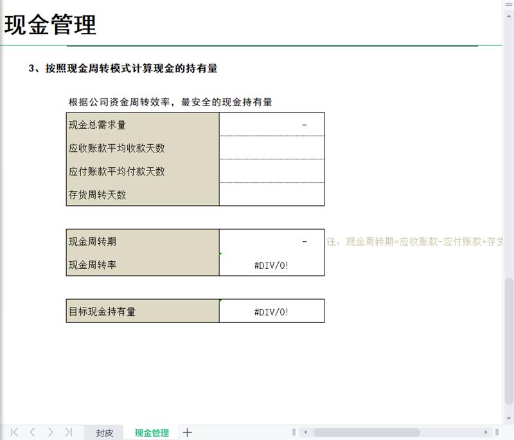Click the 应付账款平均付款天数 input cell
The height and width of the screenshot is (440, 514).
coord(272,171)
